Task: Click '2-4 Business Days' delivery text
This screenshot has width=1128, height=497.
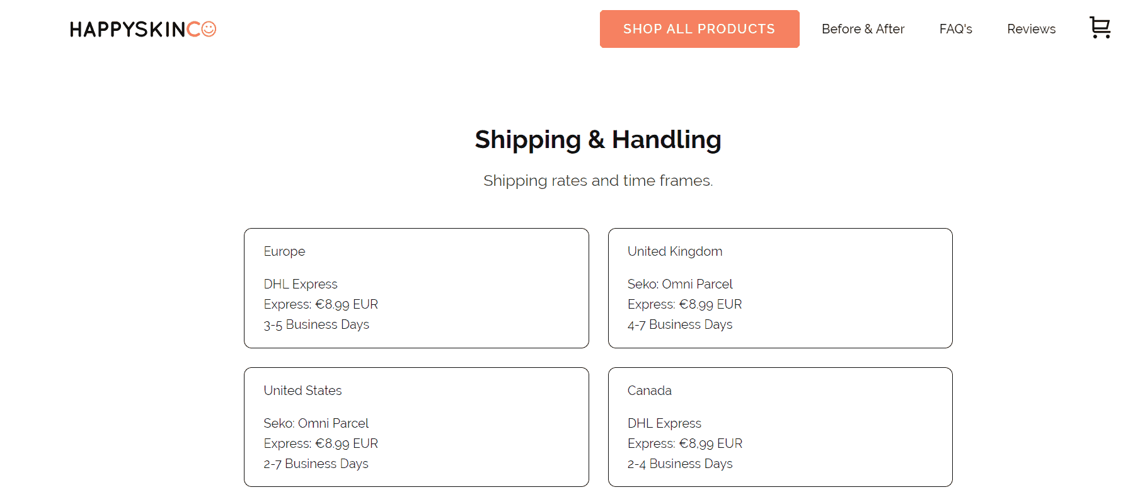Action: pos(680,464)
